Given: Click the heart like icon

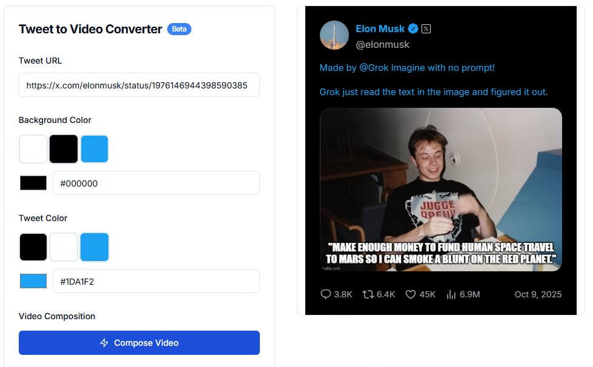Looking at the screenshot, I should (411, 294).
